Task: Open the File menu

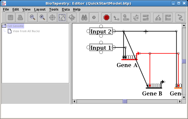Action: click(6, 9)
